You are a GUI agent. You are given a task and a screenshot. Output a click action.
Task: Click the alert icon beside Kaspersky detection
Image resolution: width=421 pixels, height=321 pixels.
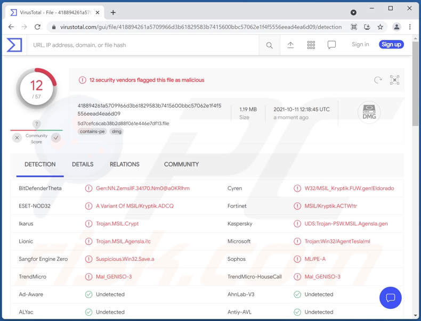[x=297, y=224]
